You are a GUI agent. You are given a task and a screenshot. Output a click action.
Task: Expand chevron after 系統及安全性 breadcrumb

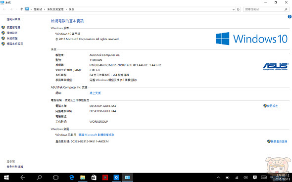pyautogui.click(x=66, y=9)
